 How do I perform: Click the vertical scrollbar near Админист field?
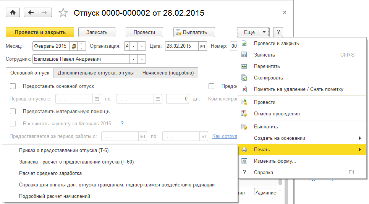coord(280,182)
